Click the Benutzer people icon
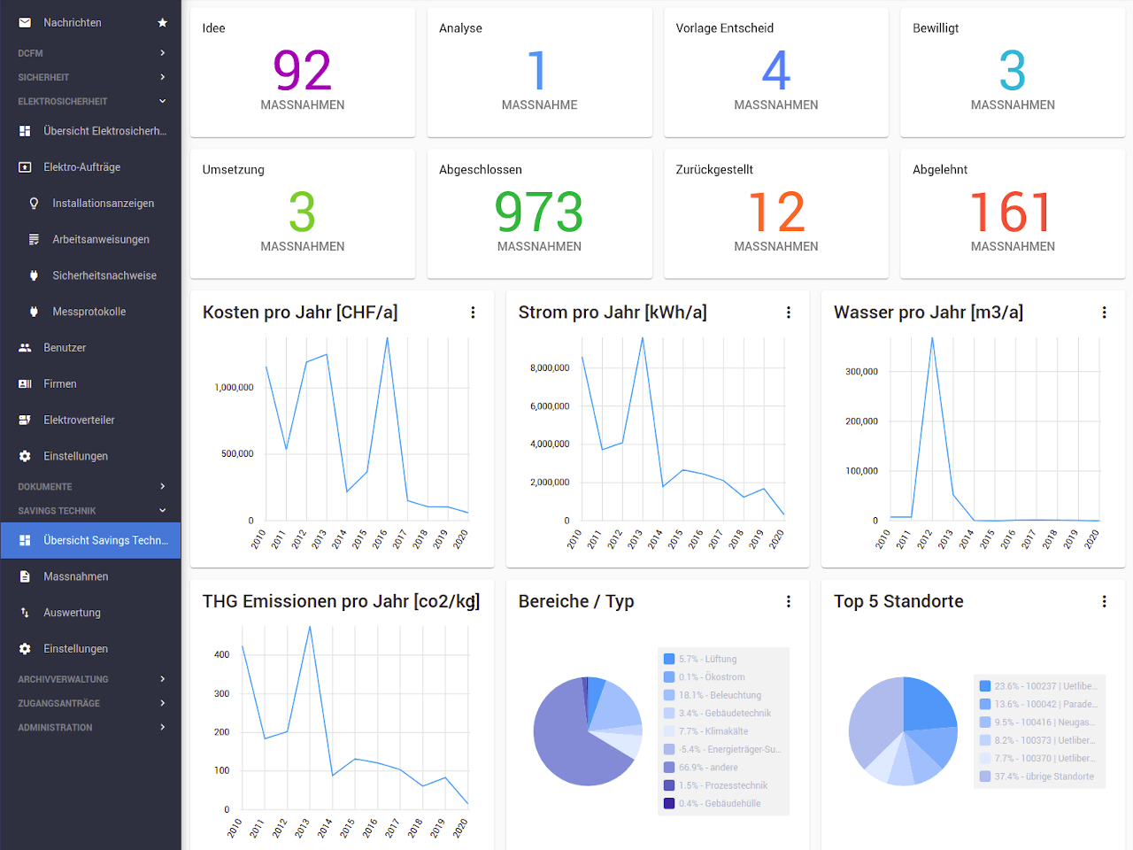This screenshot has width=1133, height=850. click(25, 348)
